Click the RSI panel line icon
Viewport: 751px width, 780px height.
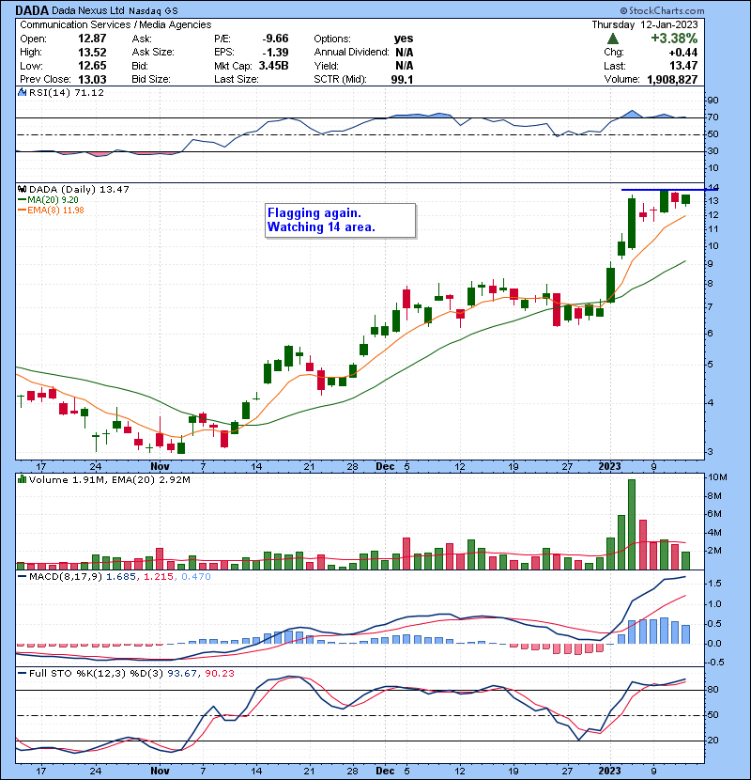point(22,92)
